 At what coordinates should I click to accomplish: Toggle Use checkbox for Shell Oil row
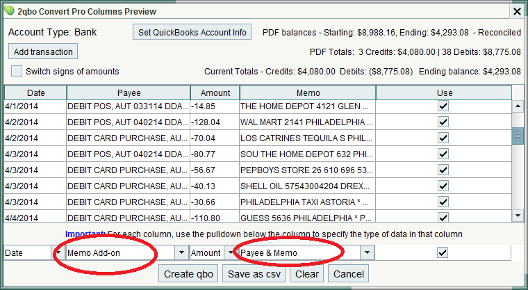[x=443, y=186]
